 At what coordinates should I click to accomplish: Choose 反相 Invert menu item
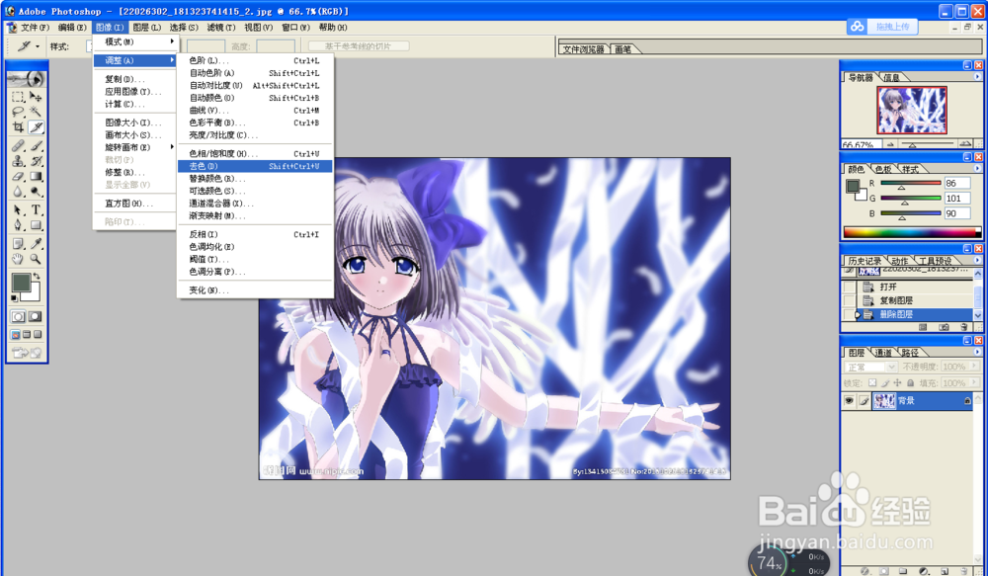[255, 234]
